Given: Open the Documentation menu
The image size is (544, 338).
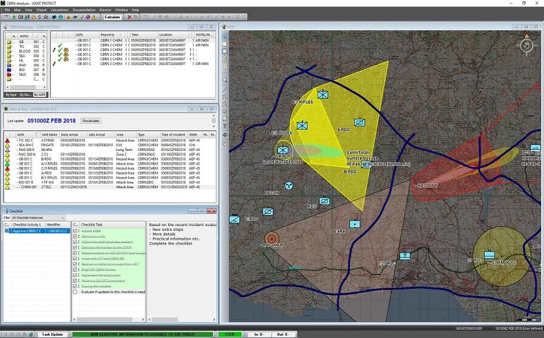Looking at the screenshot, I should 84,10.
